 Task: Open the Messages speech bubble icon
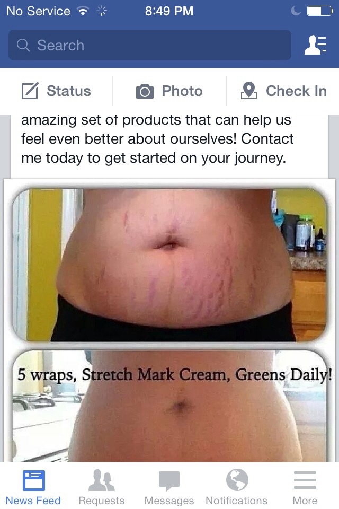click(x=169, y=481)
